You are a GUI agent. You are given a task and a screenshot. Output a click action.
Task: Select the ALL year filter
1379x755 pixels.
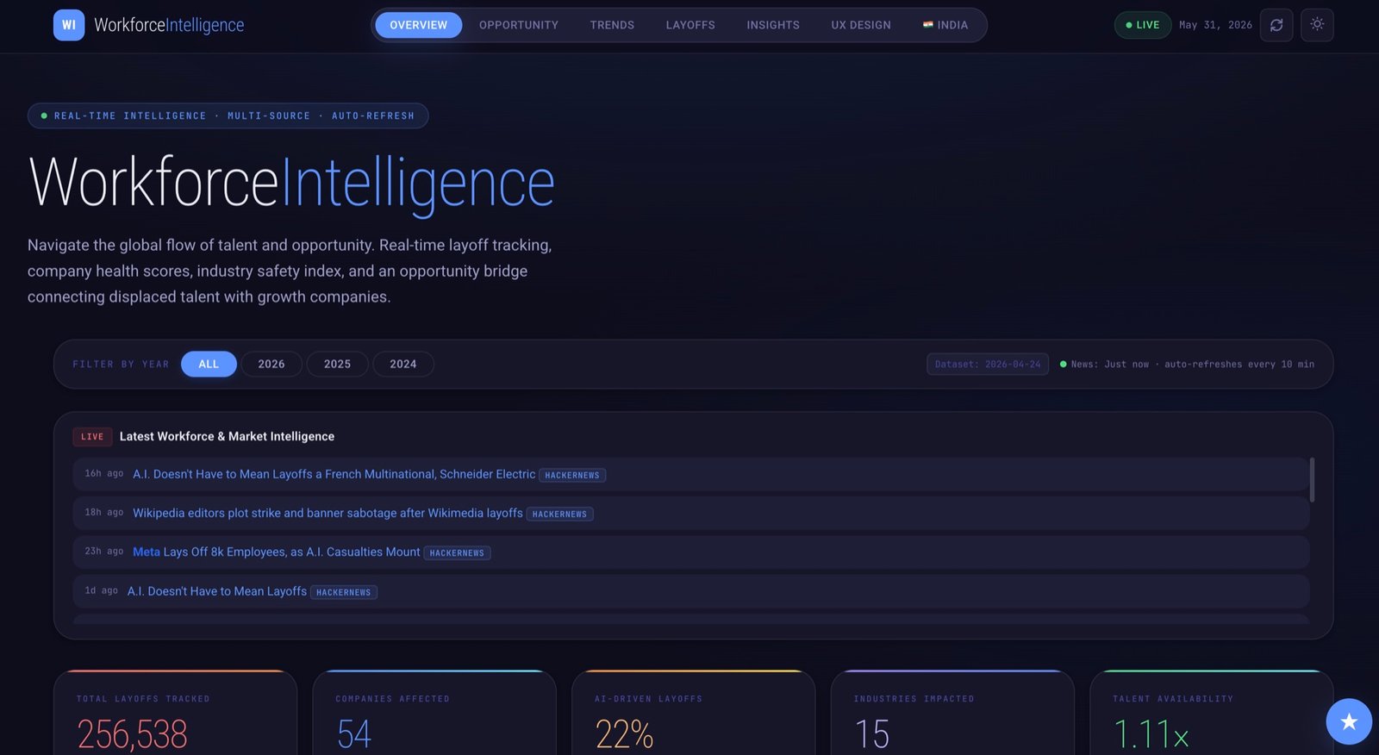[x=209, y=364]
